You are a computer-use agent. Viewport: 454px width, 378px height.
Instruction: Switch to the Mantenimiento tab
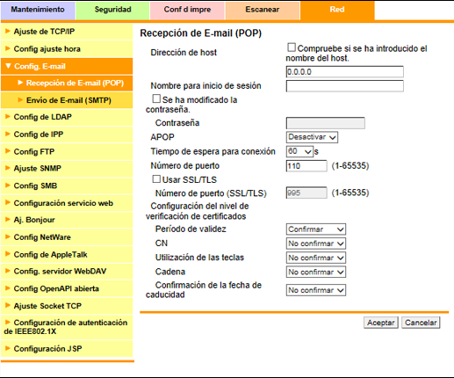(x=38, y=10)
